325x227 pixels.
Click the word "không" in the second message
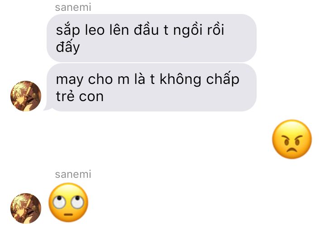[x=180, y=79]
